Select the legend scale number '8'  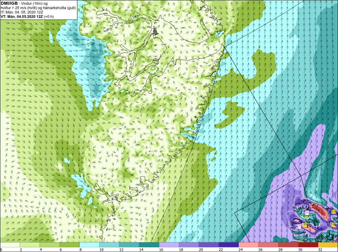coord(81,250)
